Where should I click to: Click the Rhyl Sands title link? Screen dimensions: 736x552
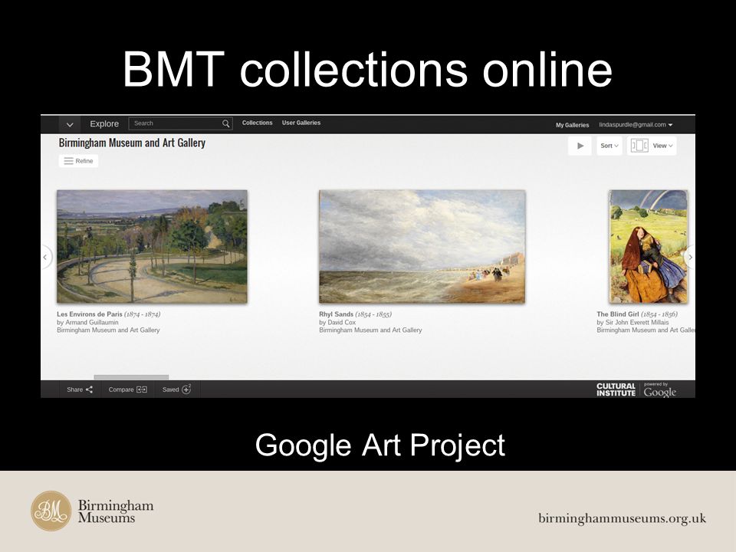tap(336, 314)
